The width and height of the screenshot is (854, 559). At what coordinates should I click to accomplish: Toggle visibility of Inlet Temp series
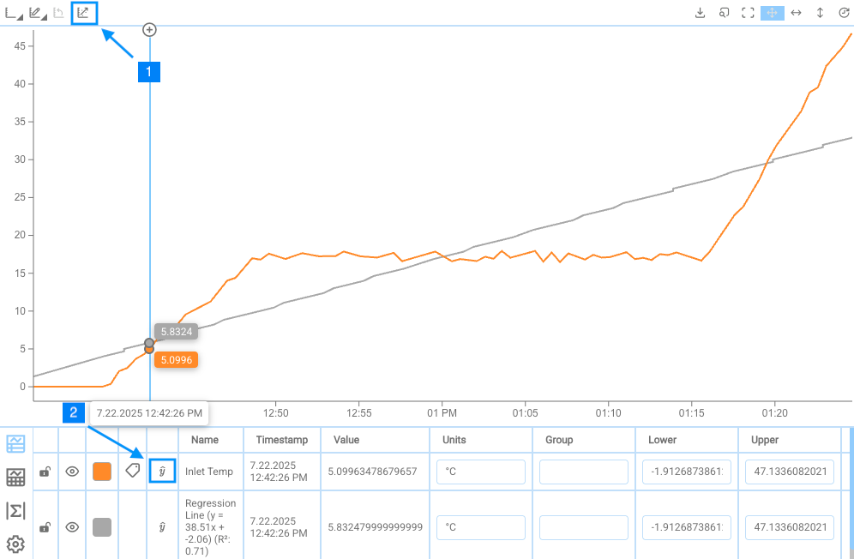pos(73,471)
